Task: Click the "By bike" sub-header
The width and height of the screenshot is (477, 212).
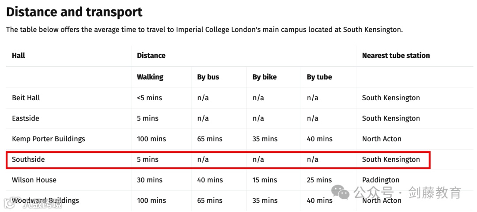Action: (x=265, y=77)
